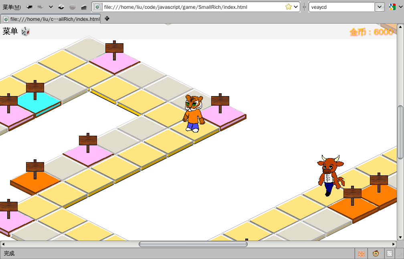This screenshot has height=259, width=404.
Task: Bookmark the page with the star icon
Action: pyautogui.click(x=288, y=7)
